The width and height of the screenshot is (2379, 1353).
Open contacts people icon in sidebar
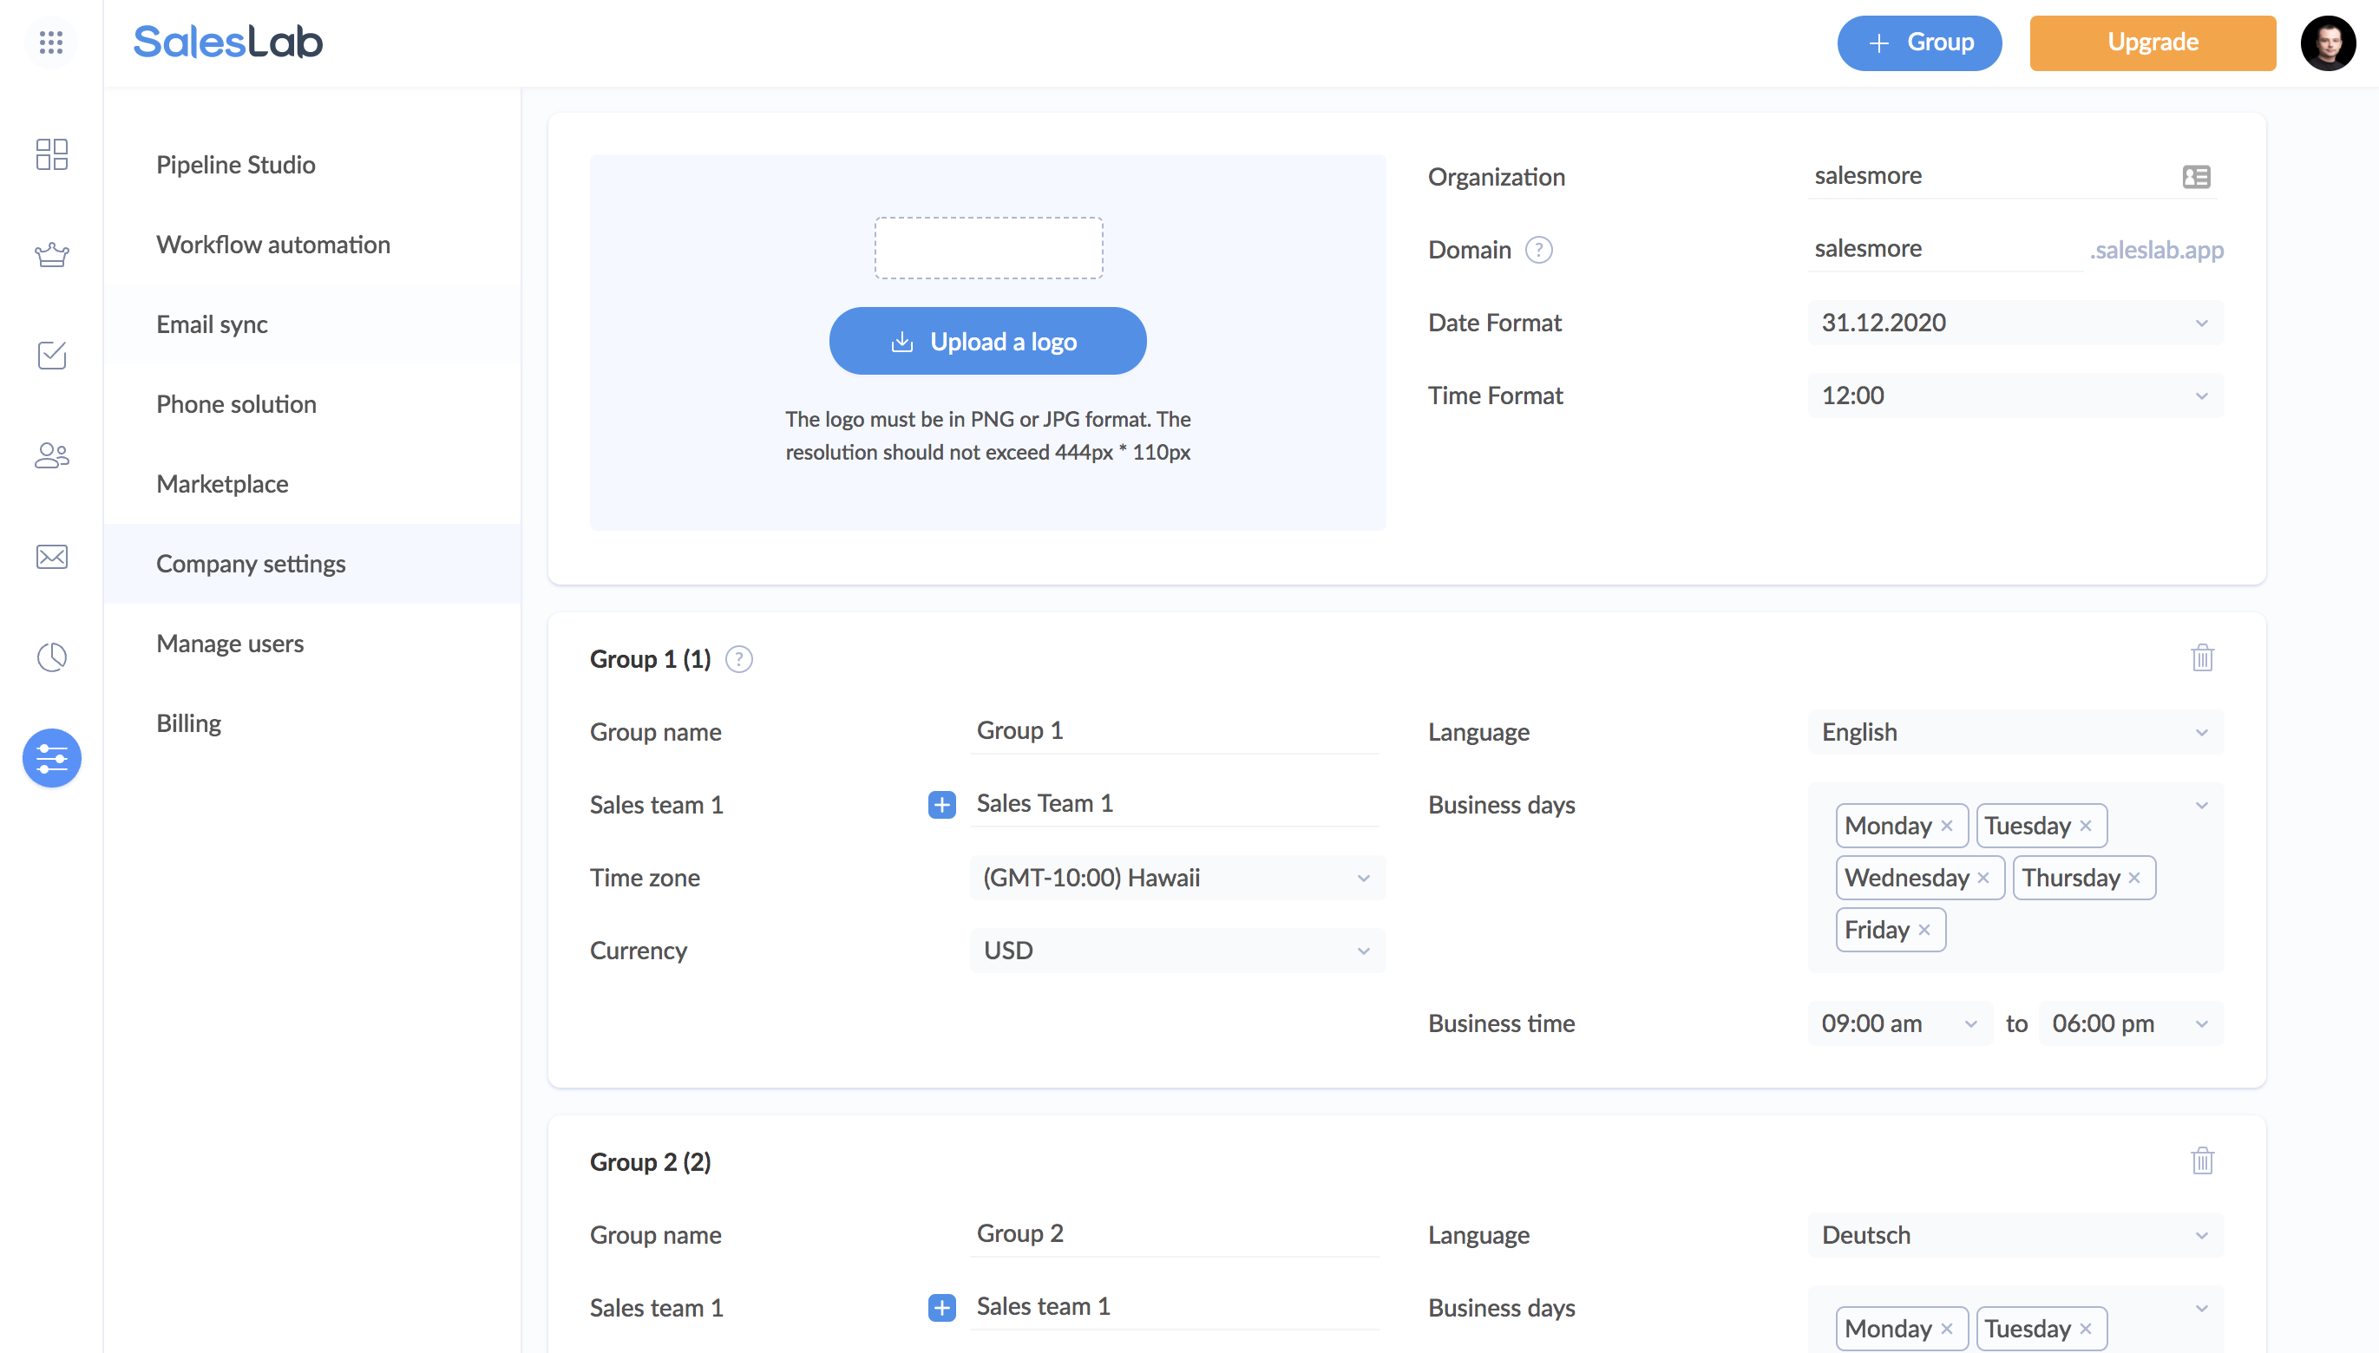51,455
